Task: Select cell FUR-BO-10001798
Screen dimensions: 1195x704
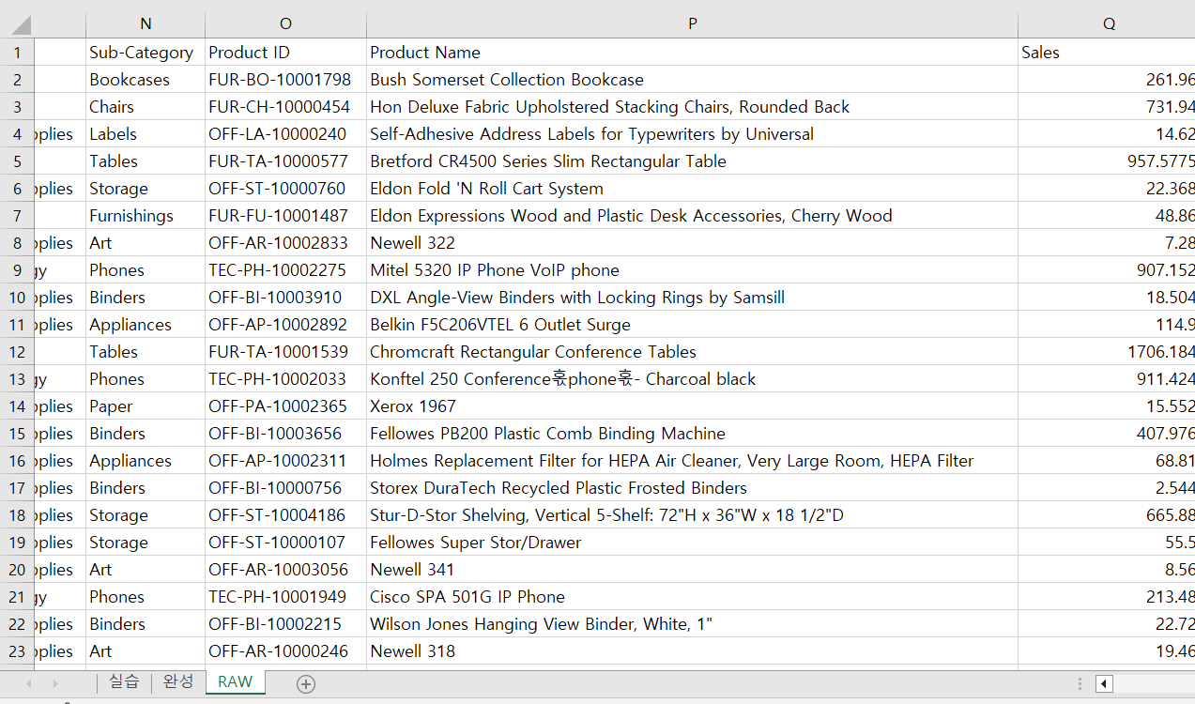Action: pos(286,80)
